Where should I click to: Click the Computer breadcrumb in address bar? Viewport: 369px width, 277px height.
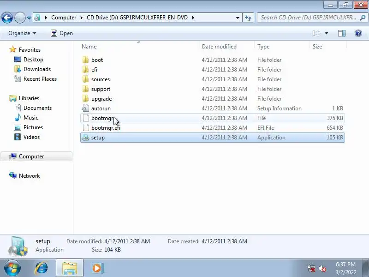[x=64, y=18]
